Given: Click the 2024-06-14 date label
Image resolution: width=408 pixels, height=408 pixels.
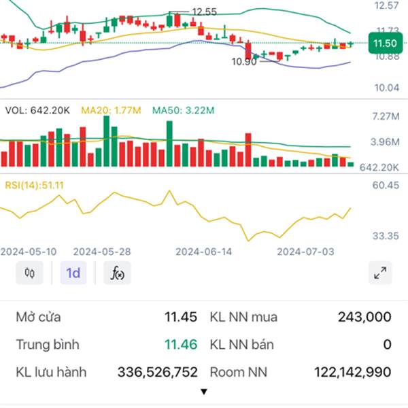Looking at the screenshot, I should tap(203, 252).
